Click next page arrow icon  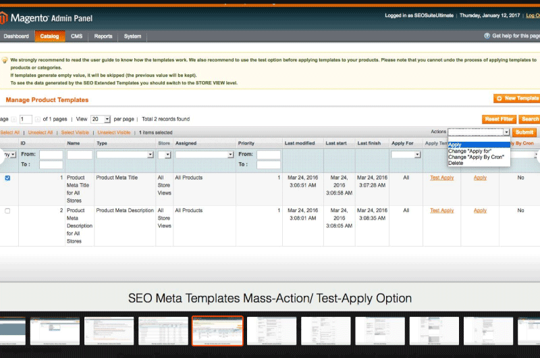coord(38,119)
